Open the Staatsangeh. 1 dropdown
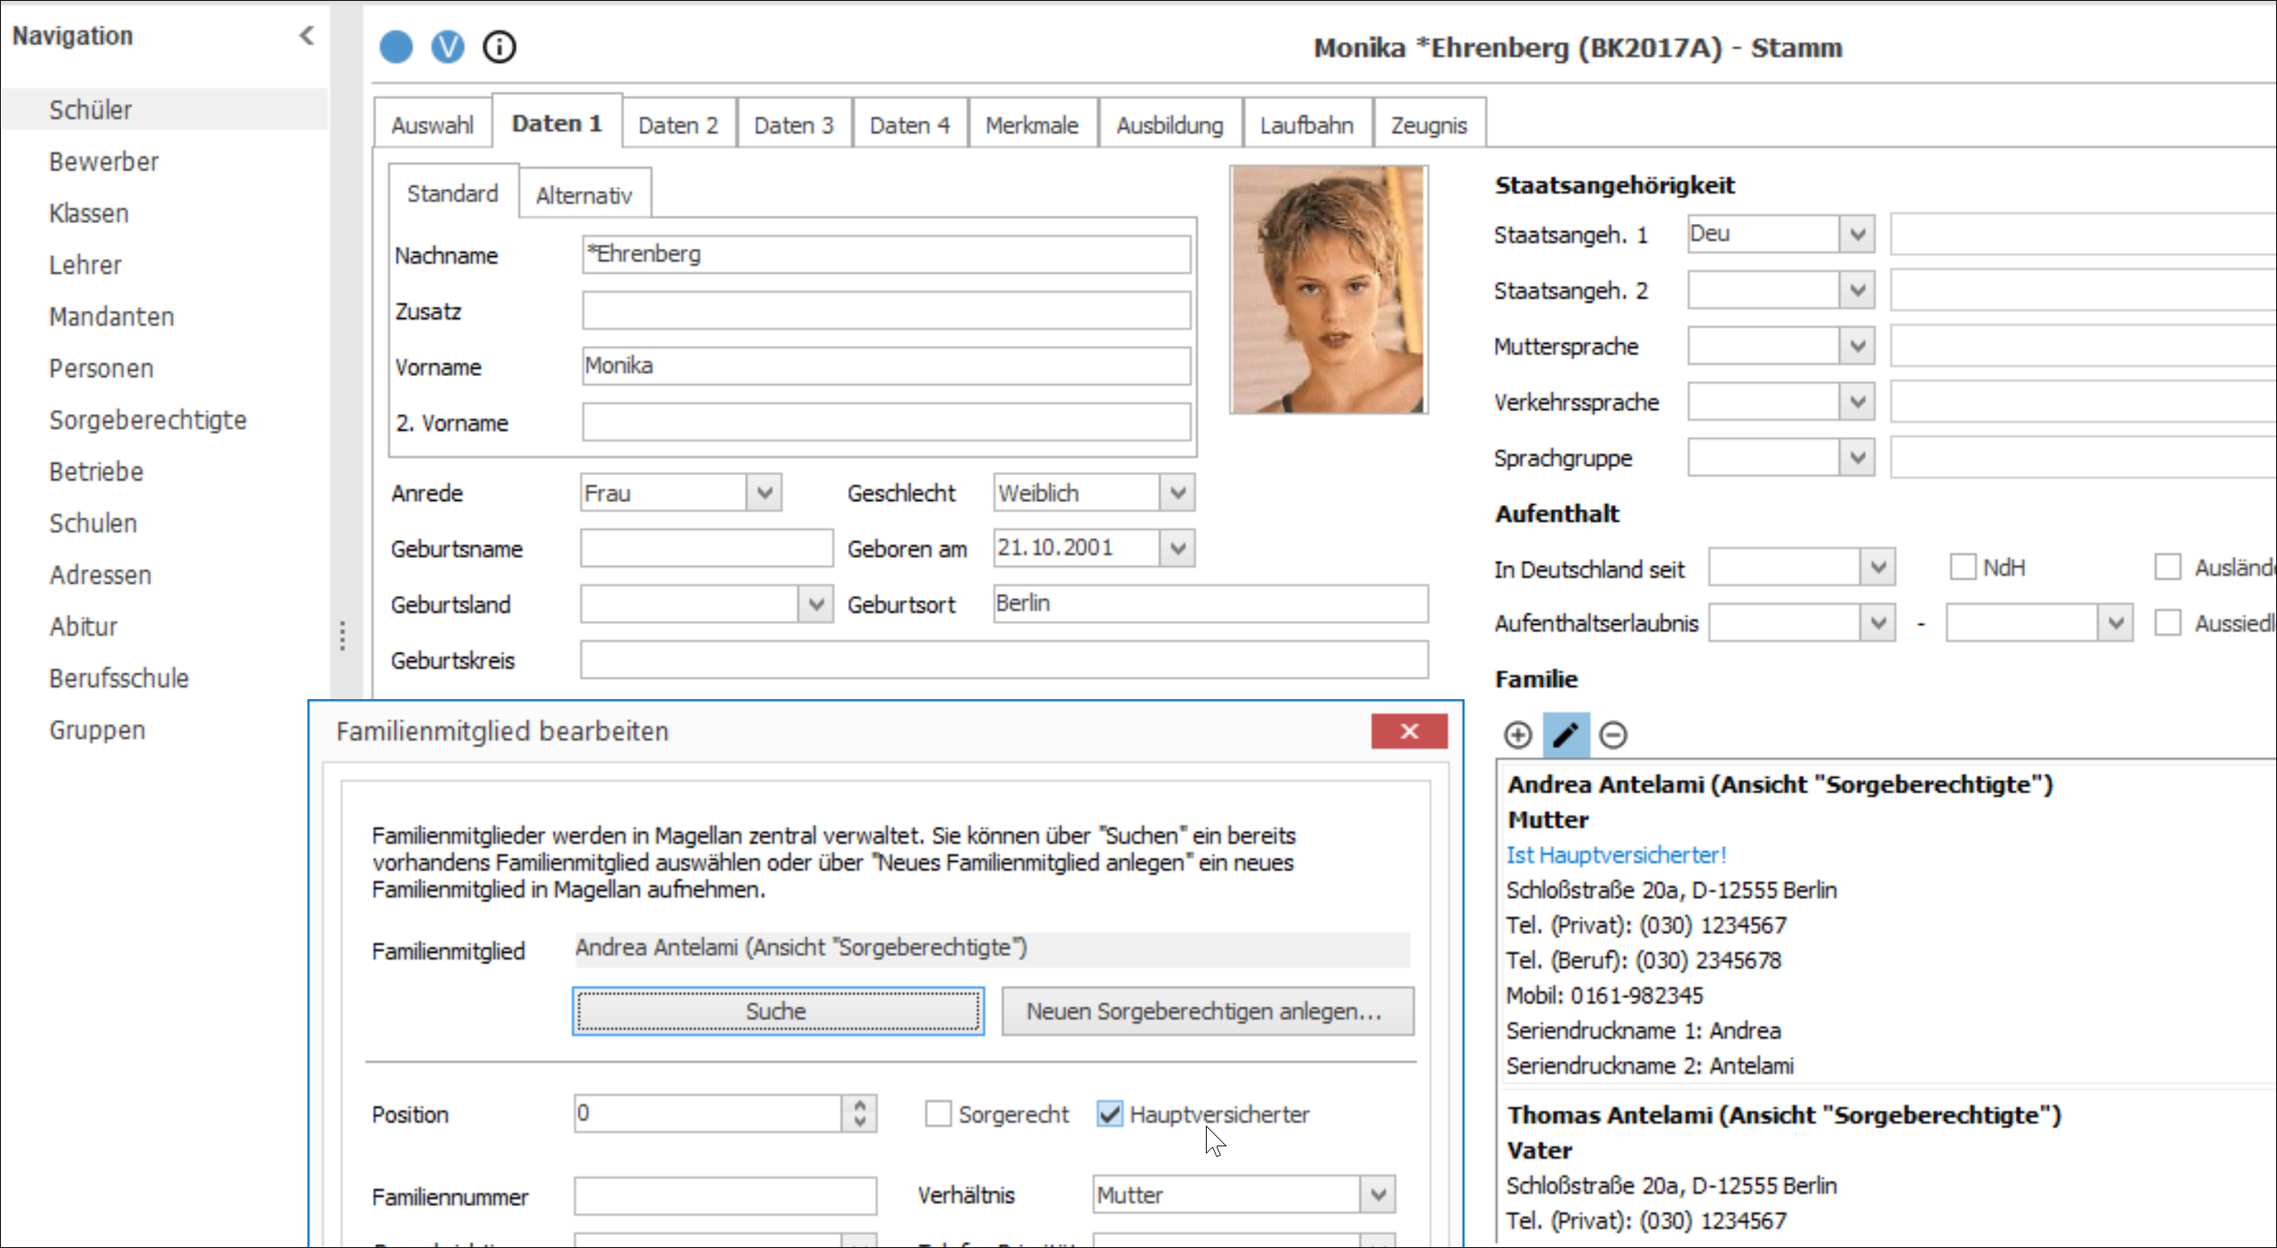This screenshot has height=1248, width=2277. coord(1857,234)
